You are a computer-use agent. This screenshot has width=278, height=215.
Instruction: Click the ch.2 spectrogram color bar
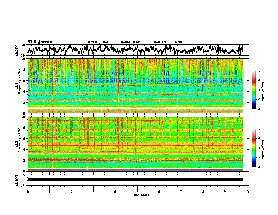254,148
